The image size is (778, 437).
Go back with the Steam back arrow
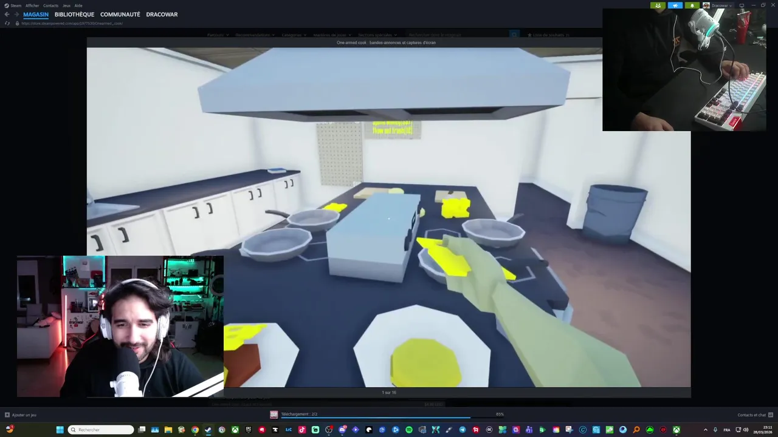coord(7,15)
